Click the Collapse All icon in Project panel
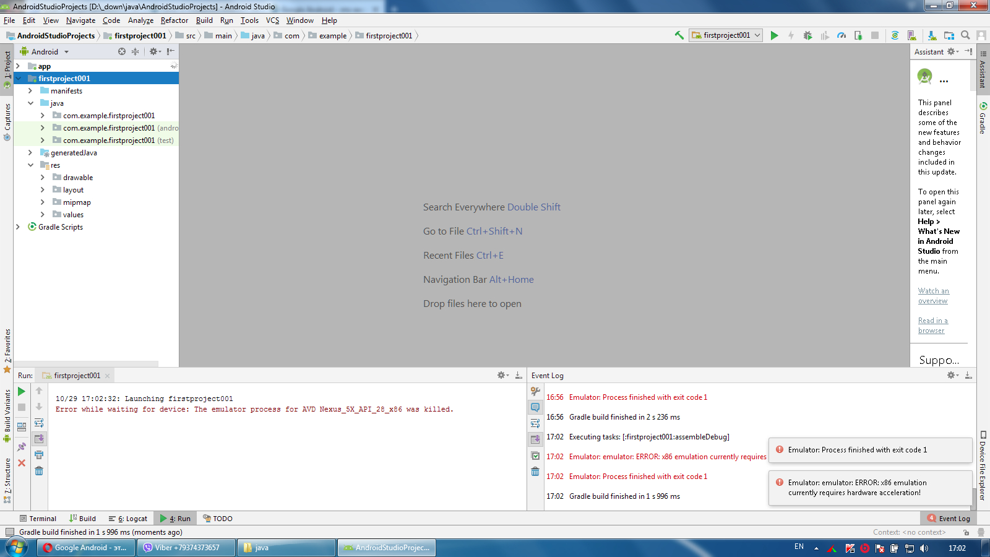The width and height of the screenshot is (990, 557). point(135,51)
